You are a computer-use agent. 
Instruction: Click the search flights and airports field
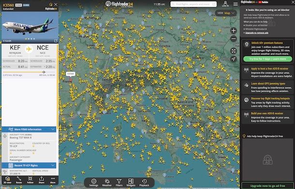point(193,4)
